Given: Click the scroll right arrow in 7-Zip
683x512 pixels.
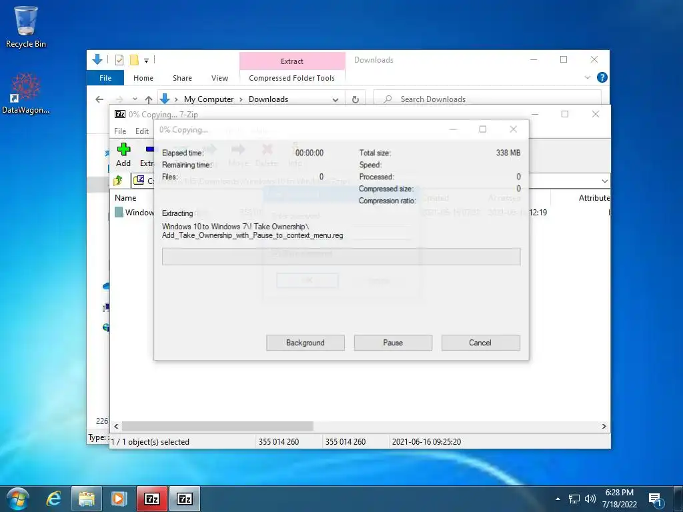Looking at the screenshot, I should 604,426.
